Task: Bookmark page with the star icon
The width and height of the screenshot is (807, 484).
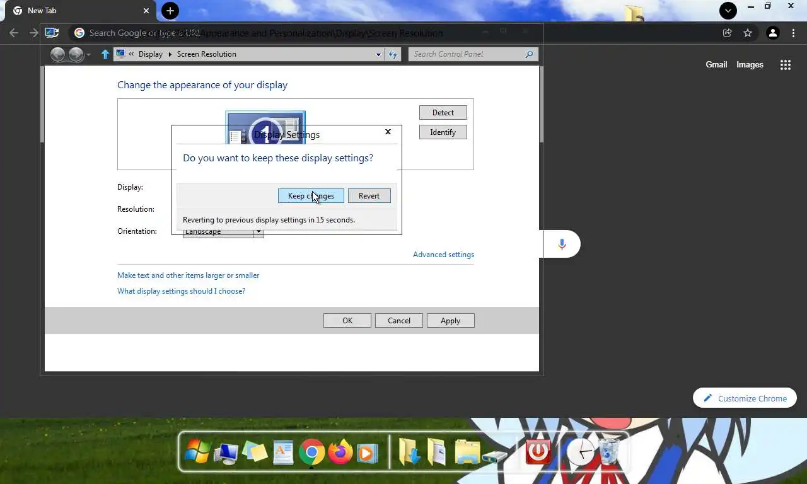Action: 748,33
